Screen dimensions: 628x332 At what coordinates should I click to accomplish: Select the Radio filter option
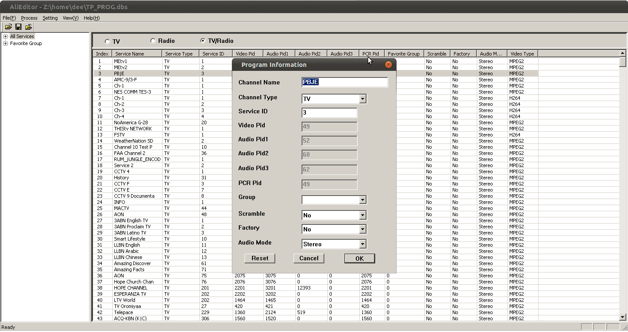pos(153,41)
